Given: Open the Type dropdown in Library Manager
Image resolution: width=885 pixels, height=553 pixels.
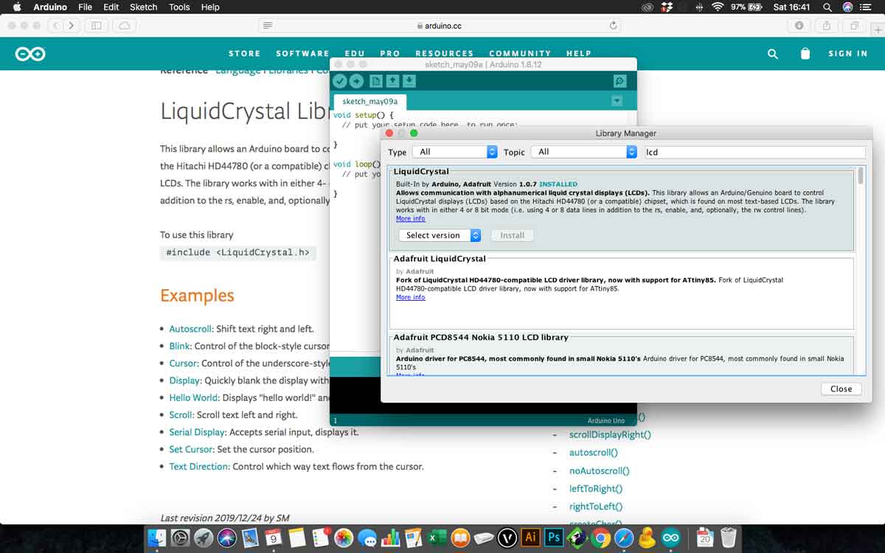Looking at the screenshot, I should coord(455,152).
